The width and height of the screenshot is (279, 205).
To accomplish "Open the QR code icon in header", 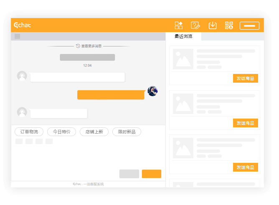I will coord(229,25).
